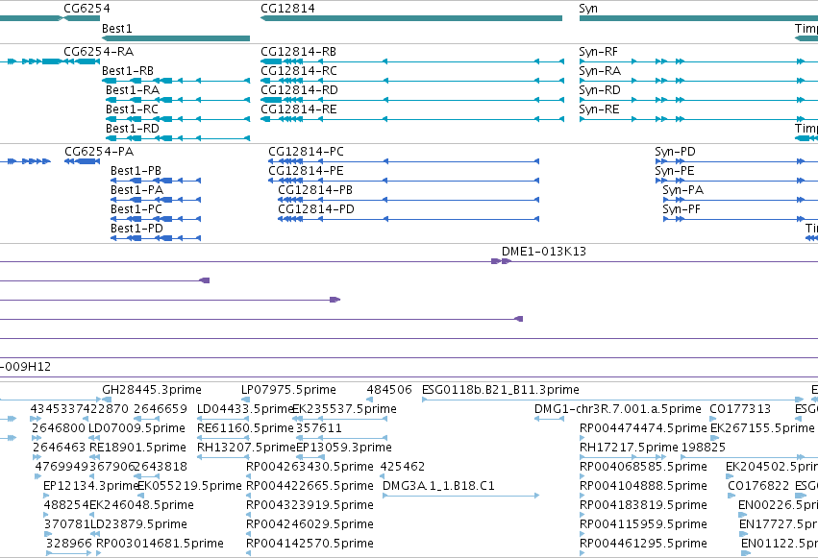Viewport: 818px width, 558px height.
Task: Select the RP004422665.5prime feature
Action: (x=310, y=486)
